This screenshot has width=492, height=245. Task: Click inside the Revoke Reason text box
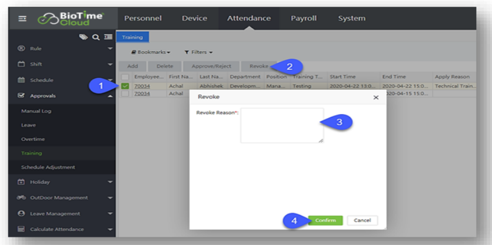point(281,125)
